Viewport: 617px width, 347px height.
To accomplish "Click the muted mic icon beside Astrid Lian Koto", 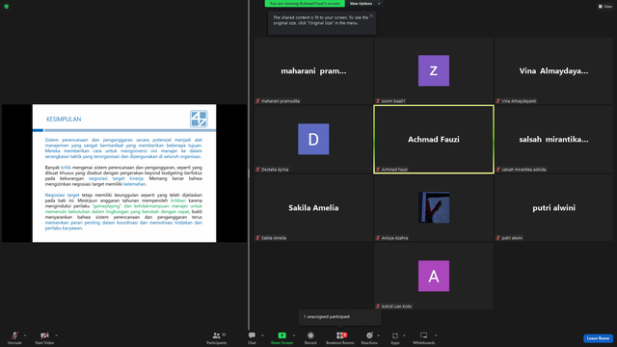I will click(x=378, y=307).
